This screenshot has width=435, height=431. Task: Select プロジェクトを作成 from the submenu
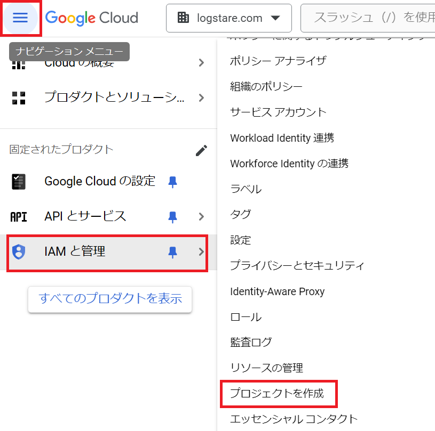point(277,393)
